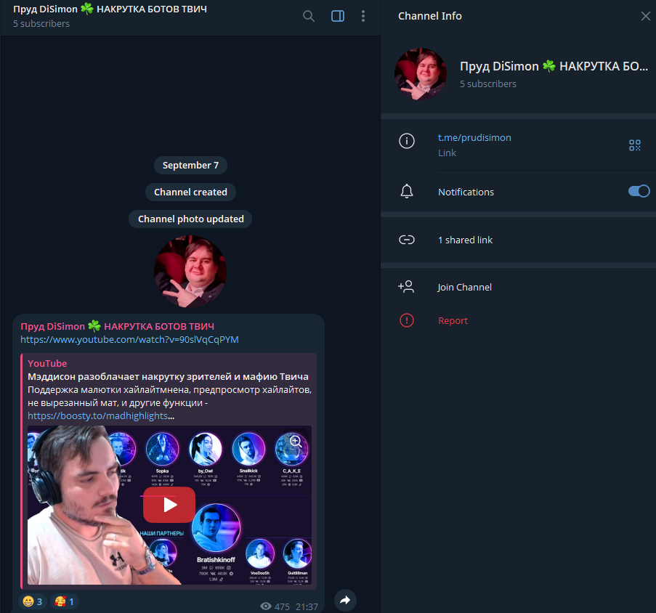Click the 21:37 message timestamp

pos(307,606)
